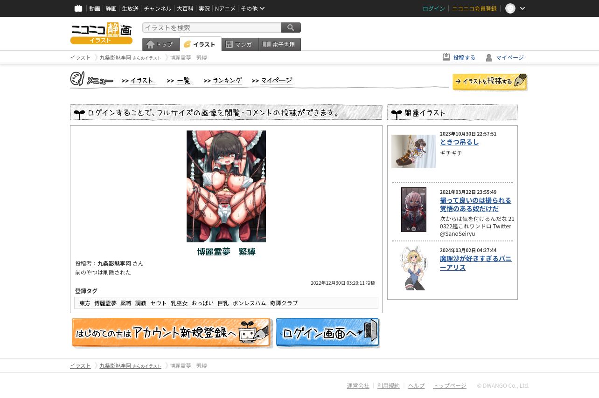Open 静画 in the top bar
This screenshot has height=398, width=599.
111,8
